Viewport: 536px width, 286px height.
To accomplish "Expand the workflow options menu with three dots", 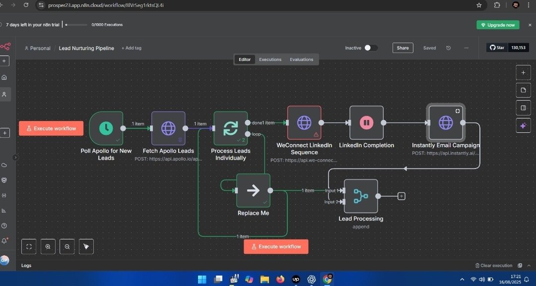I will (466, 48).
